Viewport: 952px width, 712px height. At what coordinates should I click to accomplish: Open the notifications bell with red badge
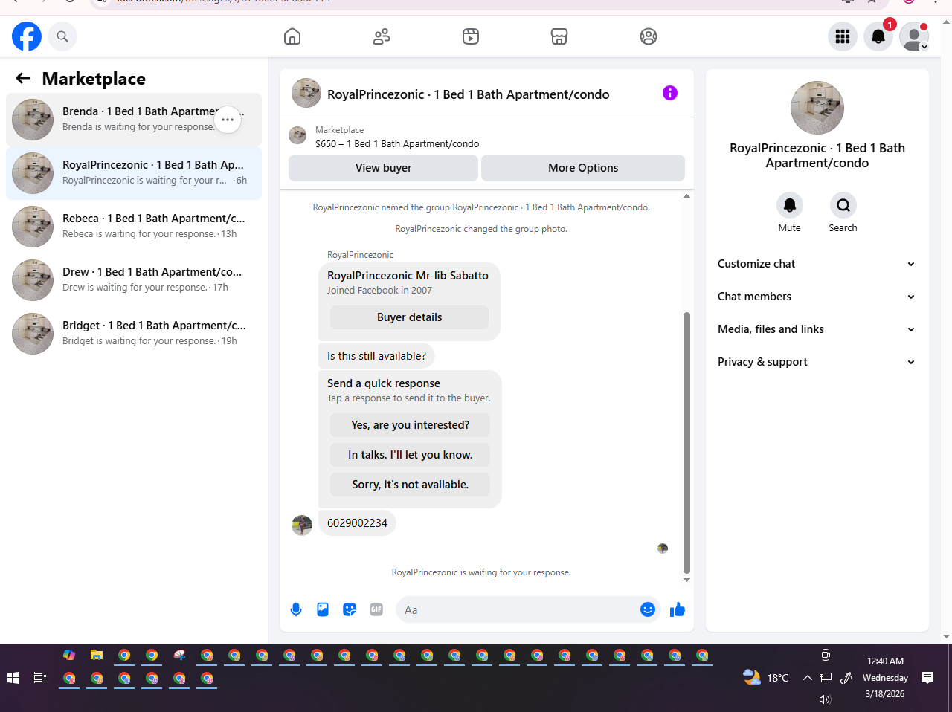878,36
